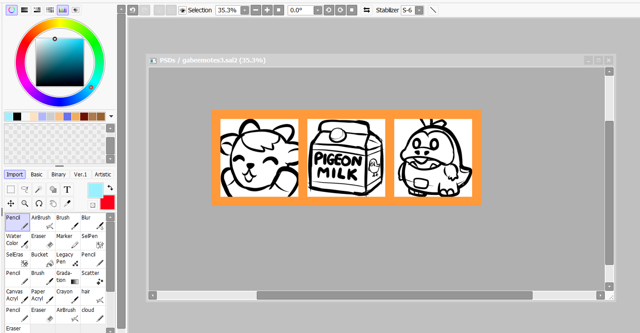This screenshot has height=333, width=640.
Task: Activate the Hand pan tool
Action: (x=53, y=203)
